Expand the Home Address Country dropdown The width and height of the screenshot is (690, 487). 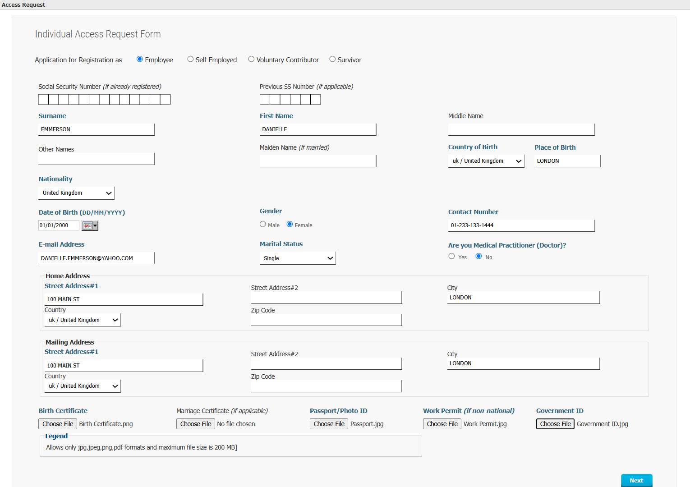point(83,320)
